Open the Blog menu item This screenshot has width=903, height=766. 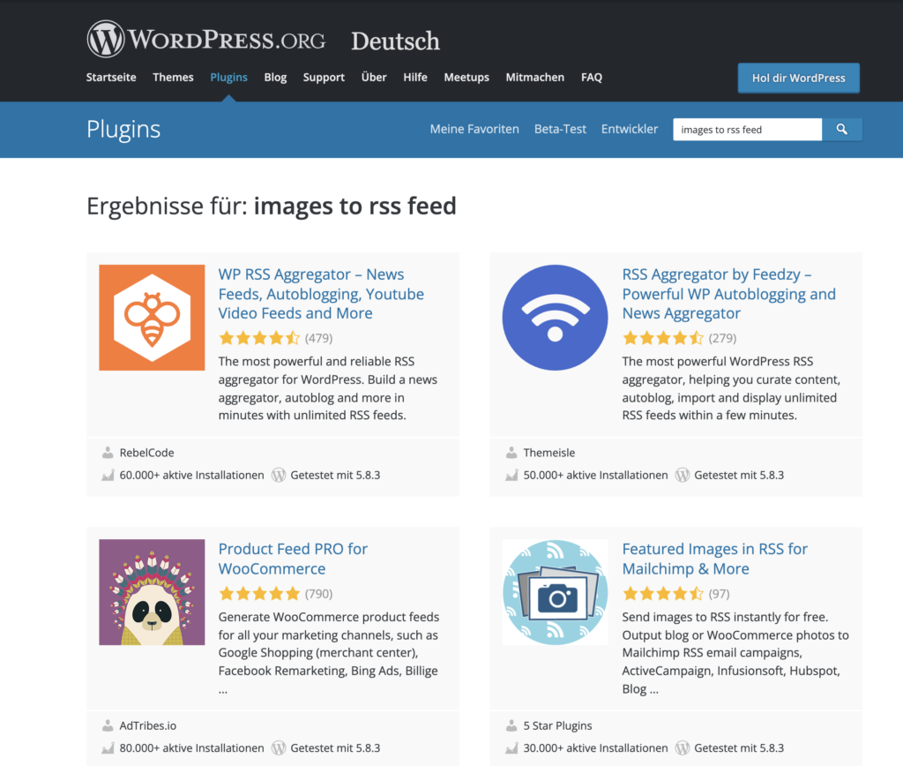point(275,78)
